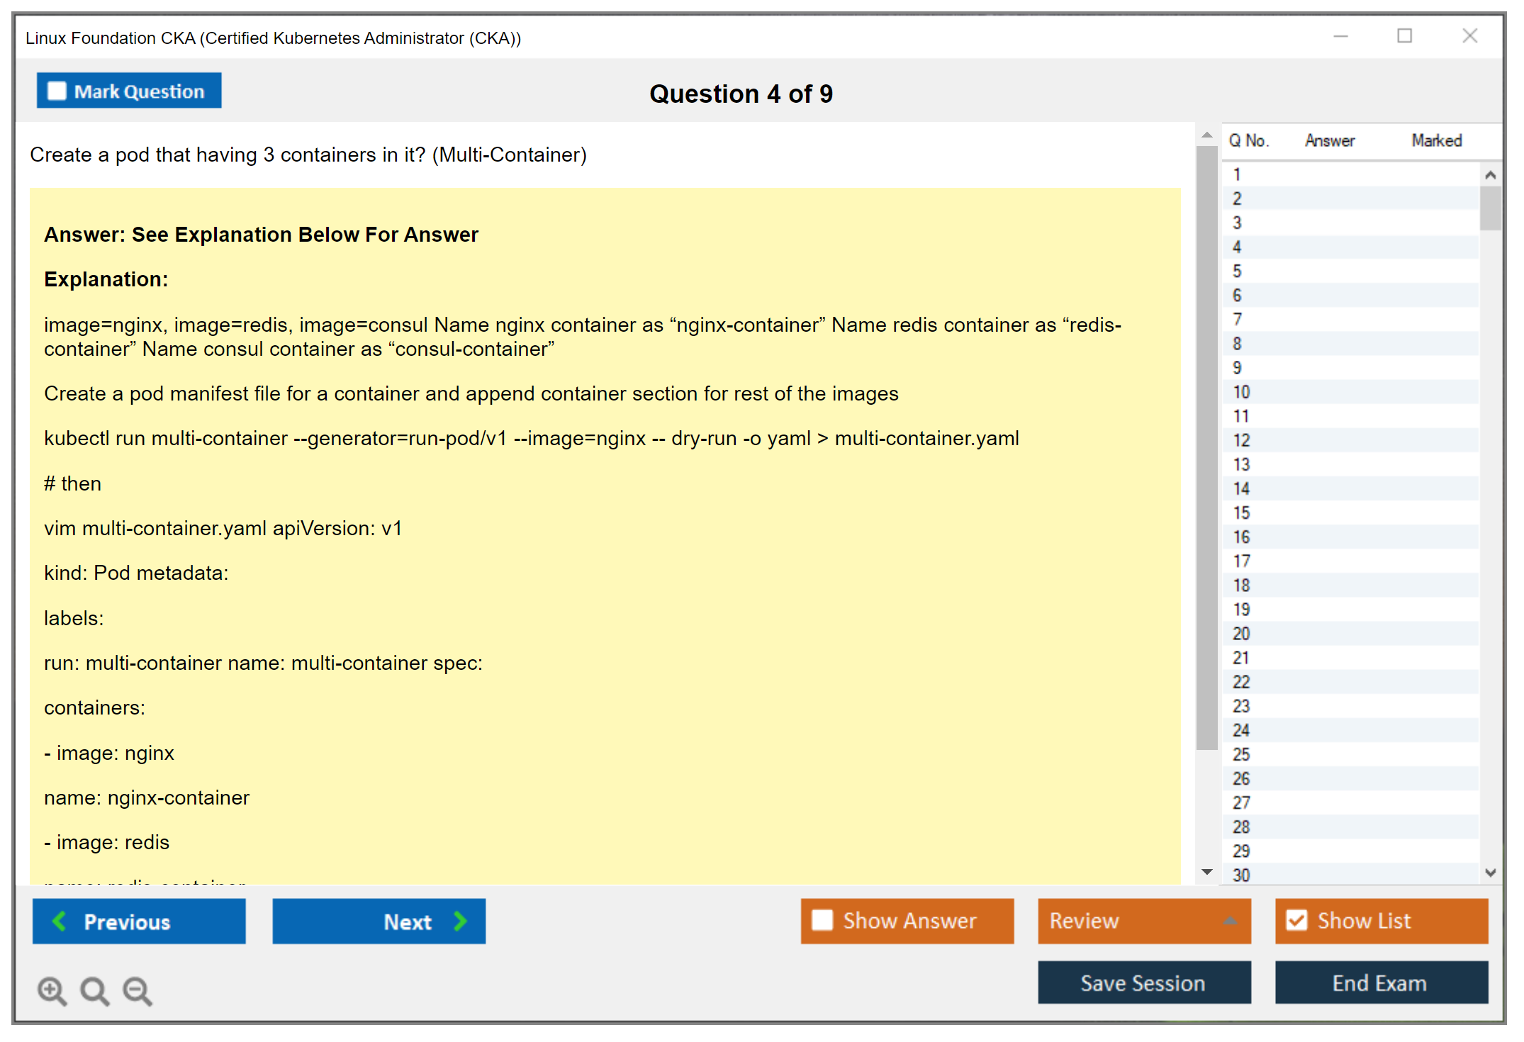Maximize the exam window
The height and width of the screenshot is (1042, 1524).
(1404, 36)
